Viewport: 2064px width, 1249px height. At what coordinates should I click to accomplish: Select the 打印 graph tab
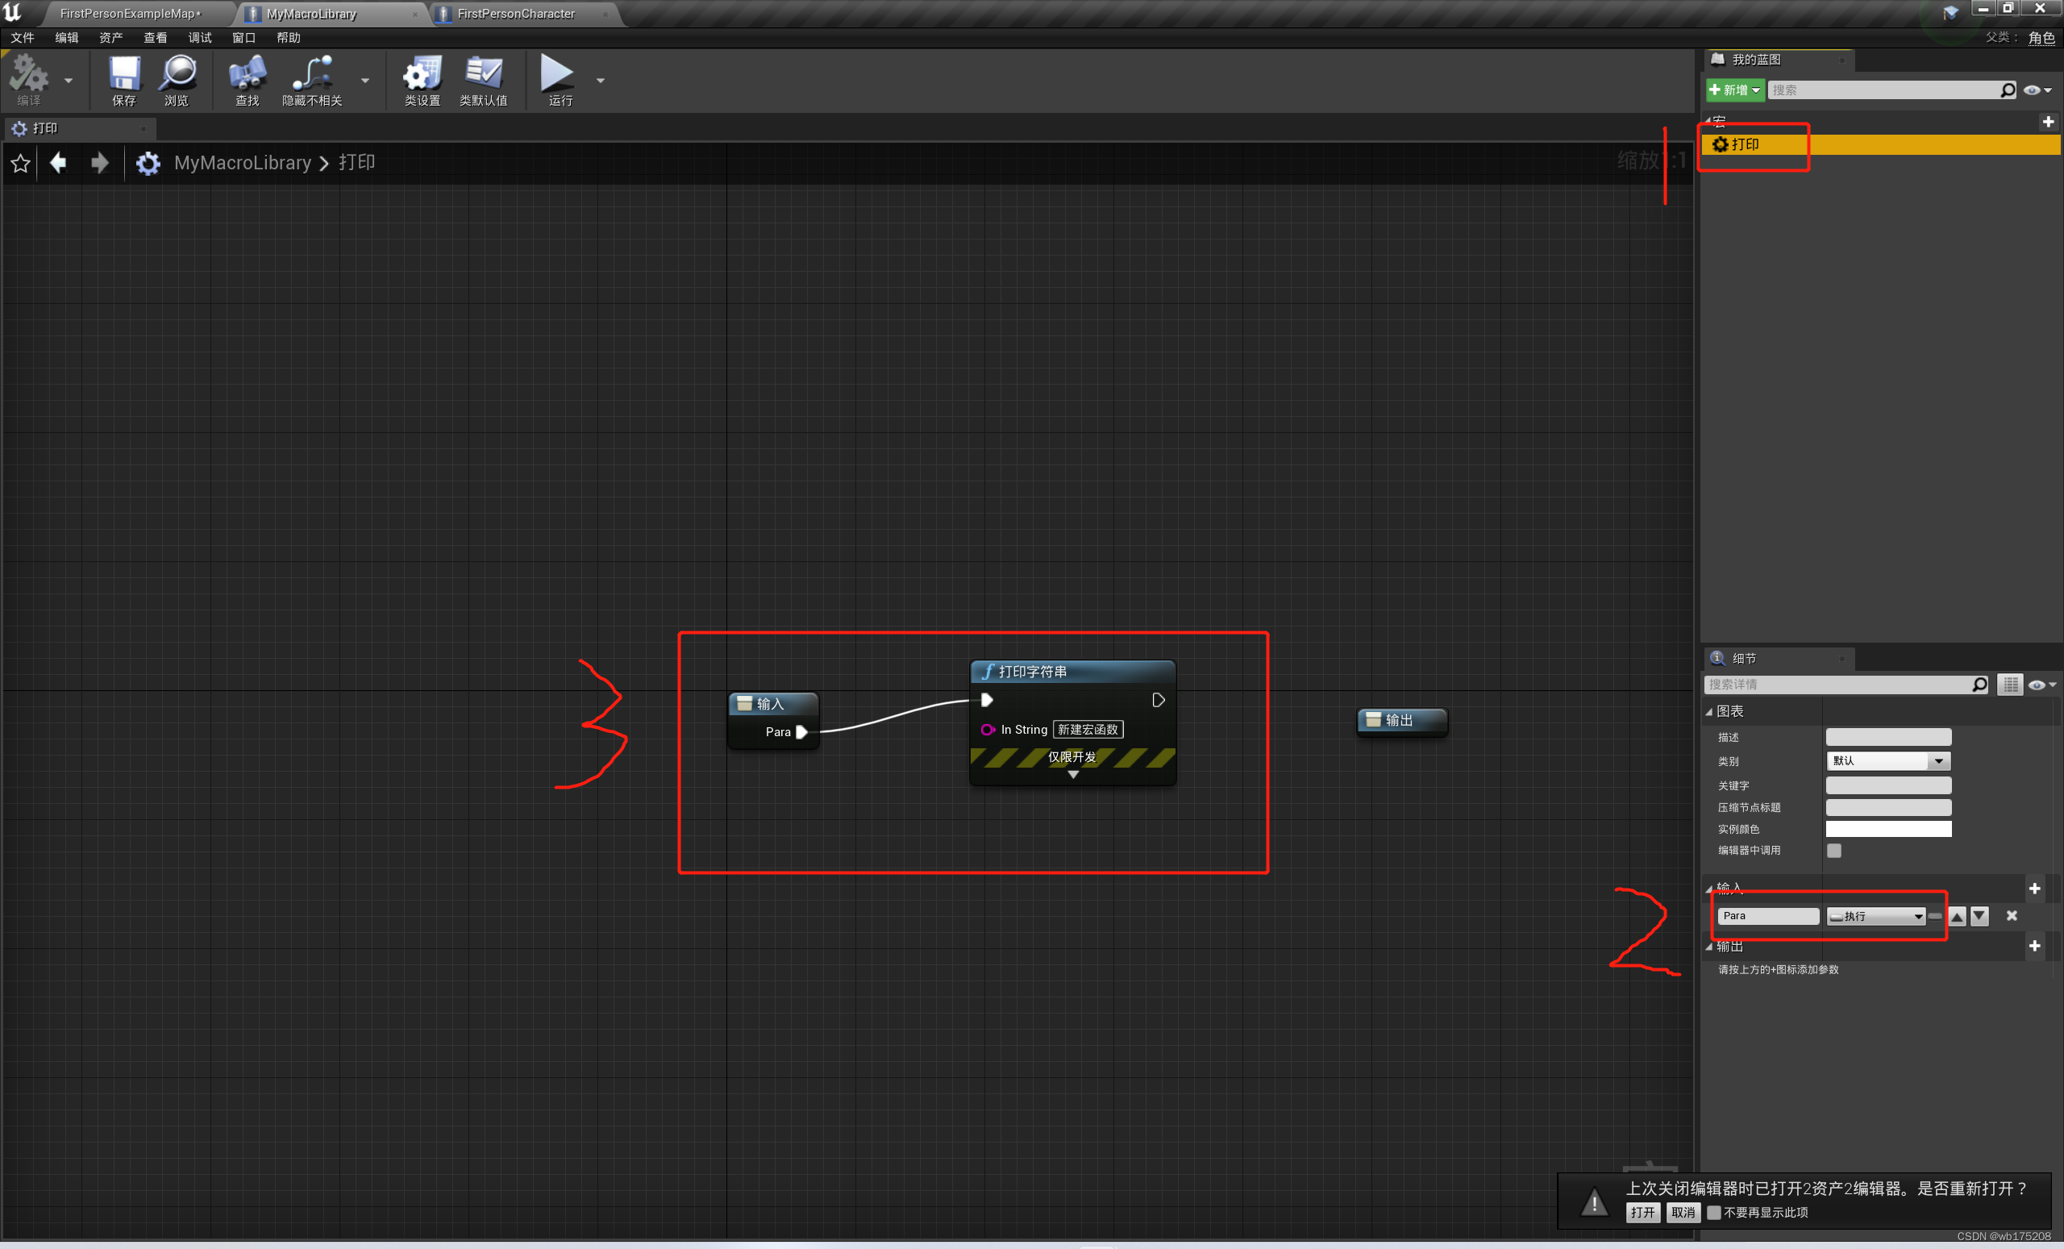tap(79, 128)
